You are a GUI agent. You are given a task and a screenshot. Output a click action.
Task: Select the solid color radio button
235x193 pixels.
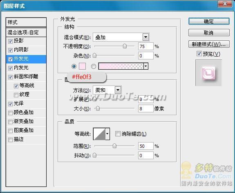74,66
